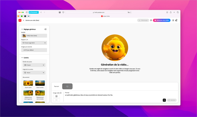This screenshot has height=117, width=197.
Task: Open the Échelle des plans dropdown
Action: [x=34, y=65]
